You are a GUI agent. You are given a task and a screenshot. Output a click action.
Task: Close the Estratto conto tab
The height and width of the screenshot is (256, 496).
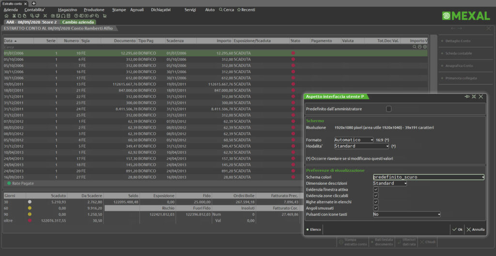(25, 3)
